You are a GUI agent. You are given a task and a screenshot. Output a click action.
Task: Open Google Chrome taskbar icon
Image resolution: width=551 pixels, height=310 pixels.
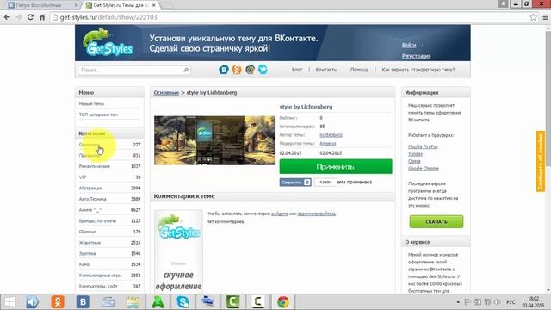pos(283,302)
